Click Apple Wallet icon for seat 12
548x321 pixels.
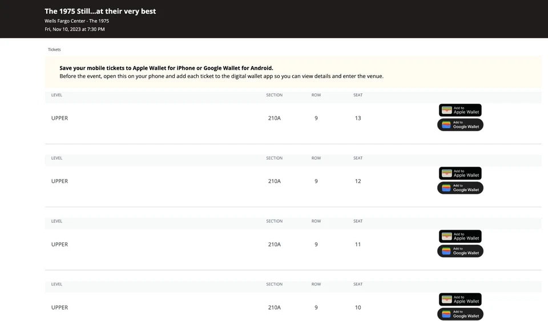(x=447, y=173)
